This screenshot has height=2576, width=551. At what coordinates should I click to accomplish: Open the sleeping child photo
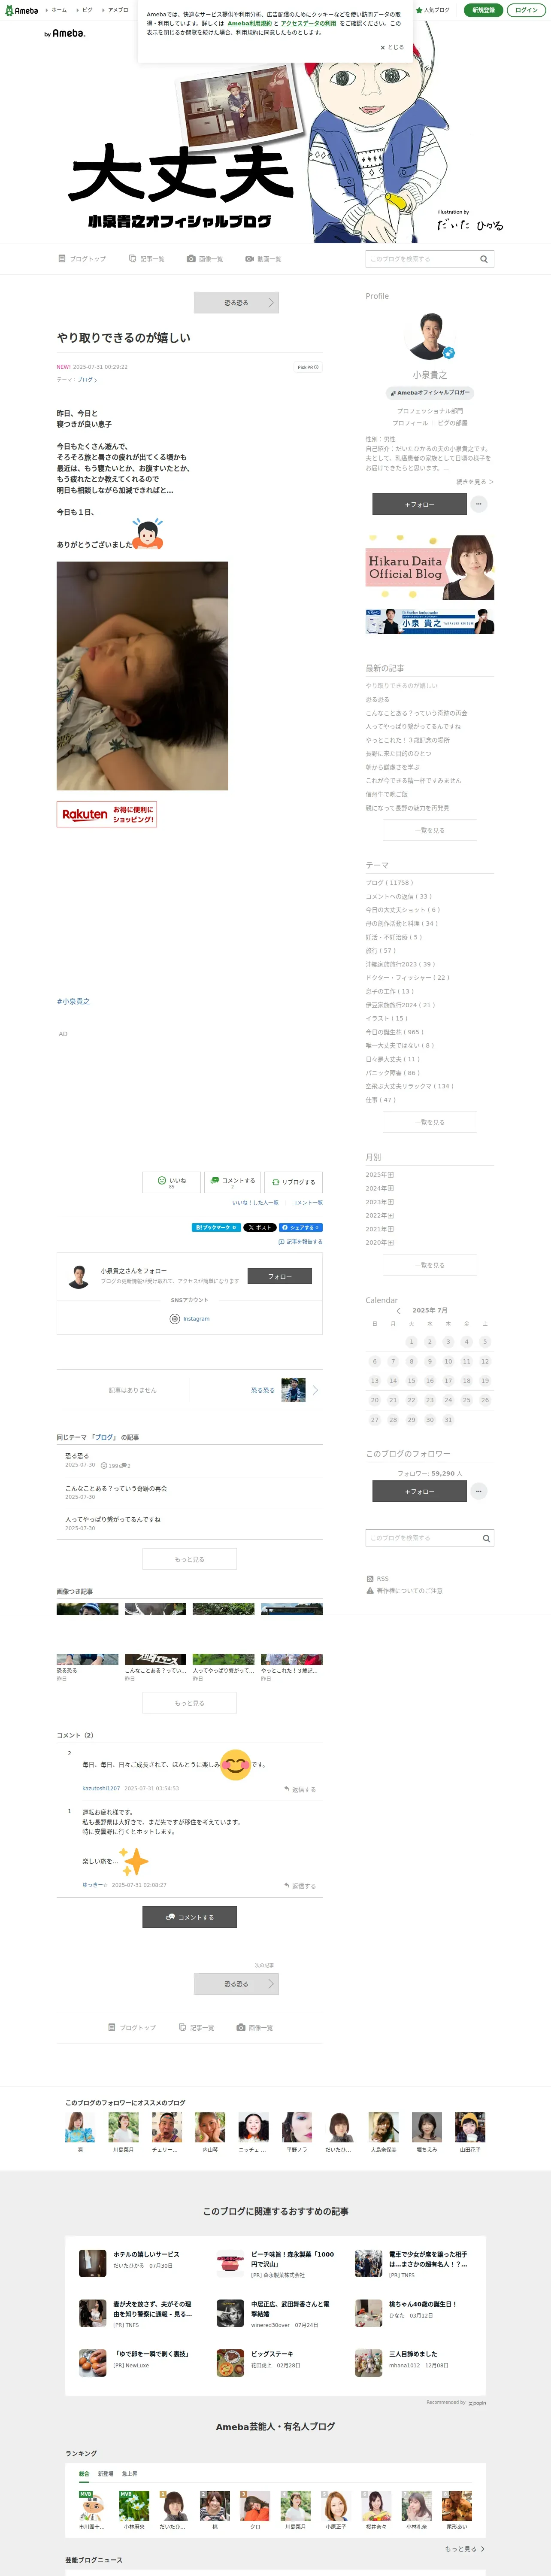pos(142,676)
